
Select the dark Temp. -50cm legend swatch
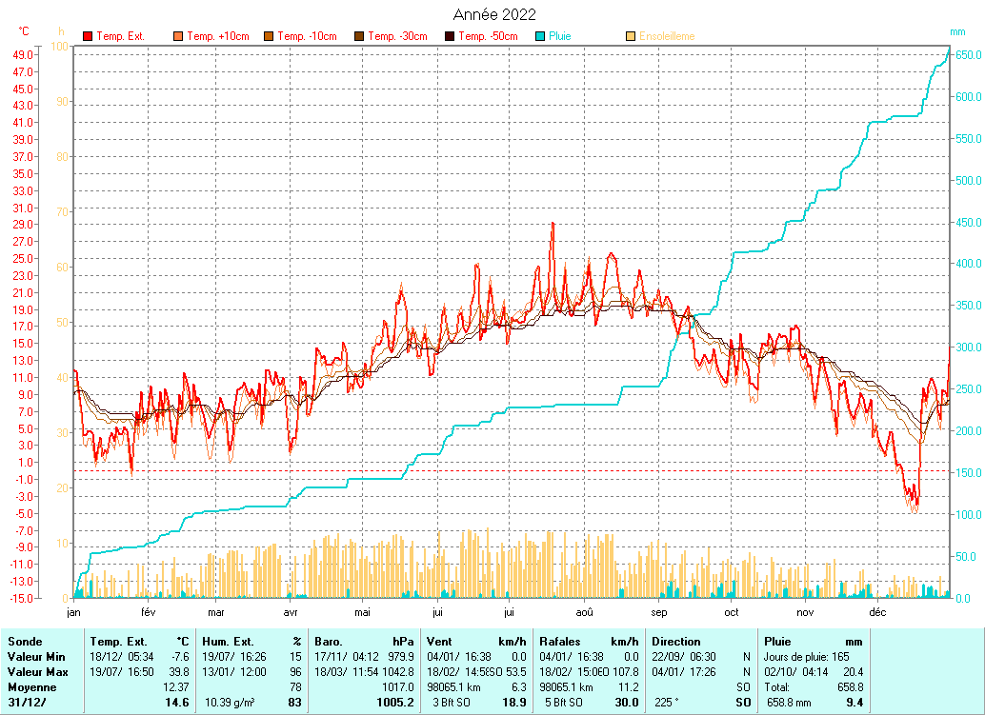point(450,37)
